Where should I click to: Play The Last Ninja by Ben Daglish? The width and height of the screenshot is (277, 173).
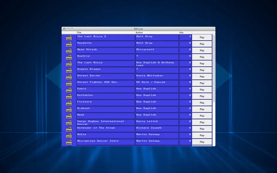(202, 64)
